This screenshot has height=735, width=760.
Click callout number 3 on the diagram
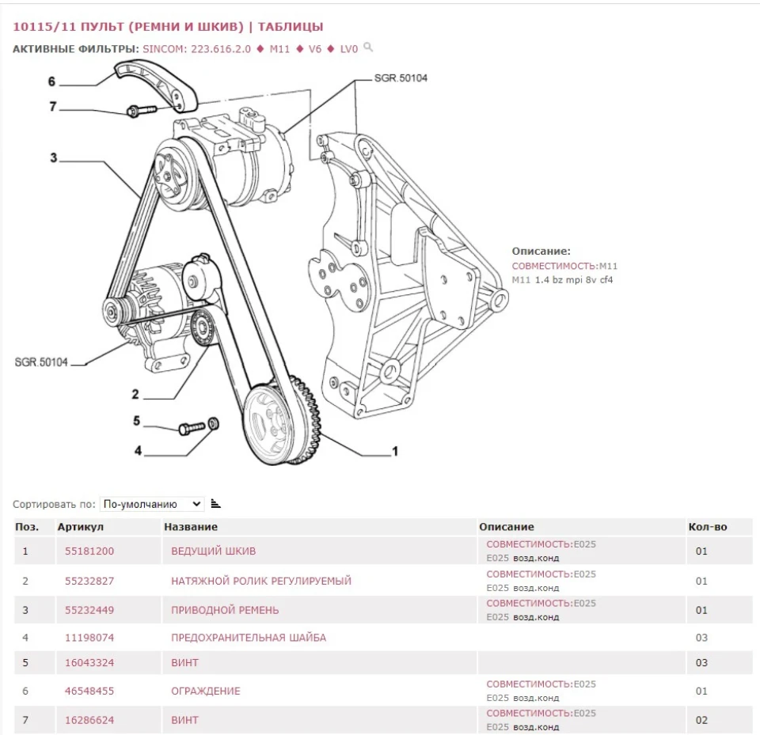pyautogui.click(x=54, y=157)
